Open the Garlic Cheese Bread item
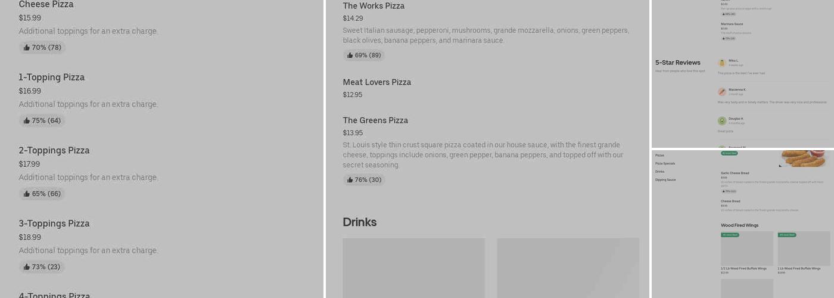This screenshot has width=834, height=298. click(x=735, y=173)
